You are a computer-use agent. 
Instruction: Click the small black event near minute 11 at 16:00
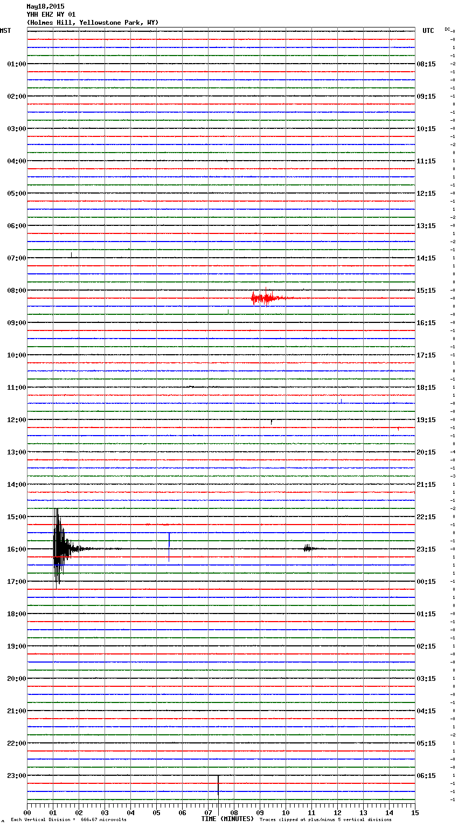coord(309,548)
